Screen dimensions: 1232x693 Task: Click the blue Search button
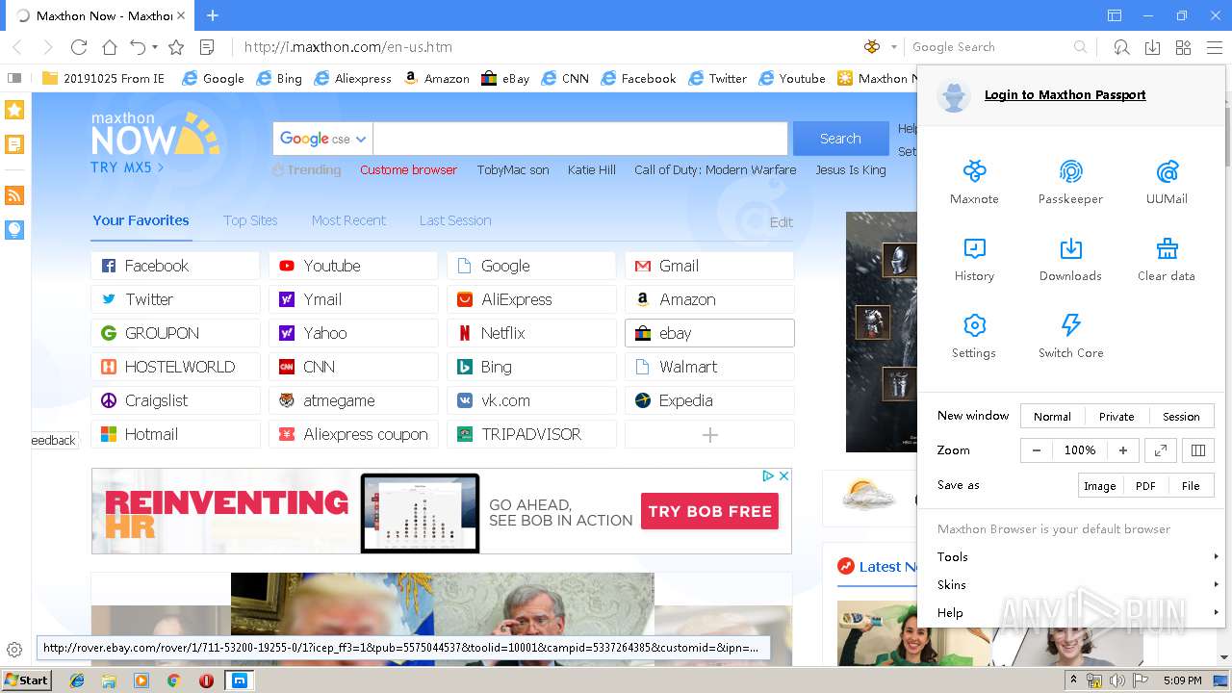(840, 139)
